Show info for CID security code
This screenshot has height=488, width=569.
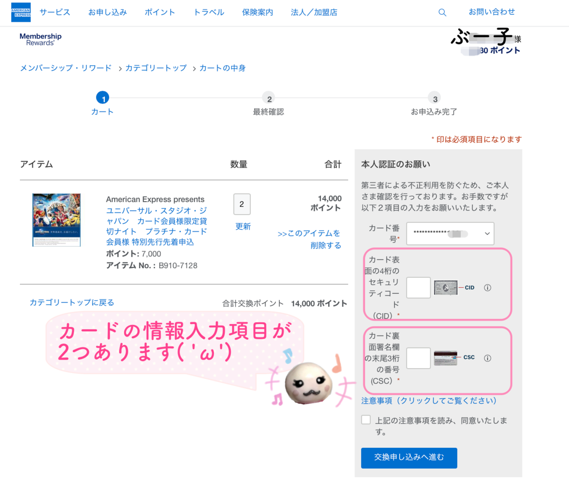click(487, 288)
